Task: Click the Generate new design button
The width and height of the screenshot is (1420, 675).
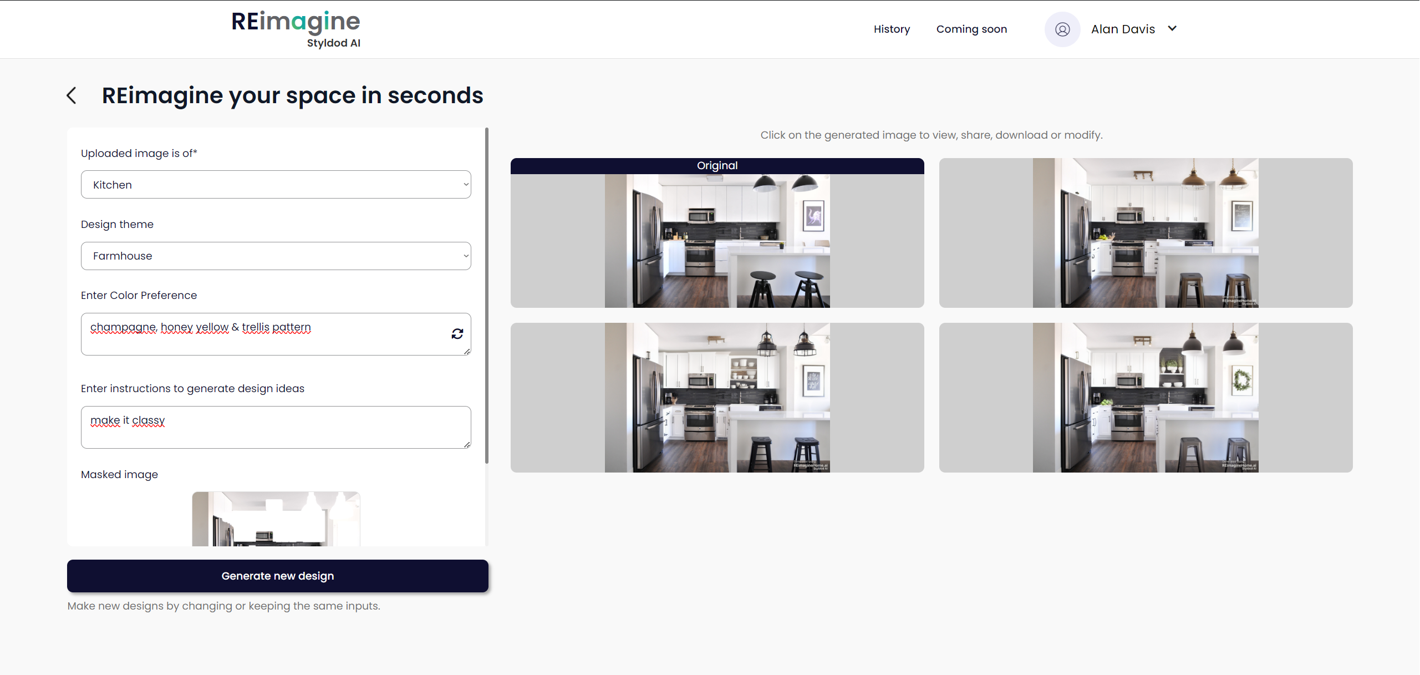Action: tap(277, 575)
